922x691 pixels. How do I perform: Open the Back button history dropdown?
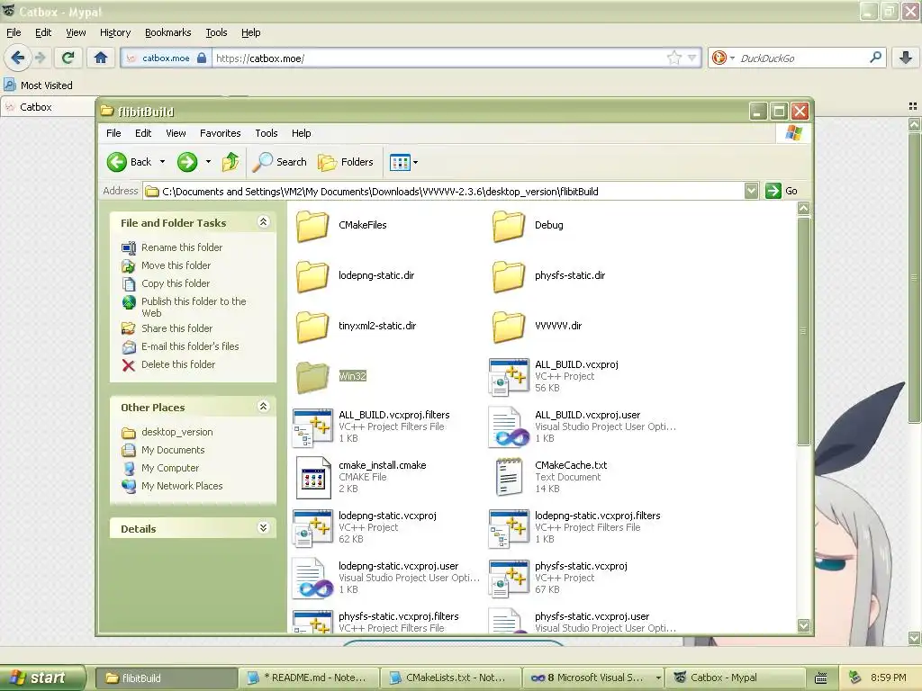(162, 162)
